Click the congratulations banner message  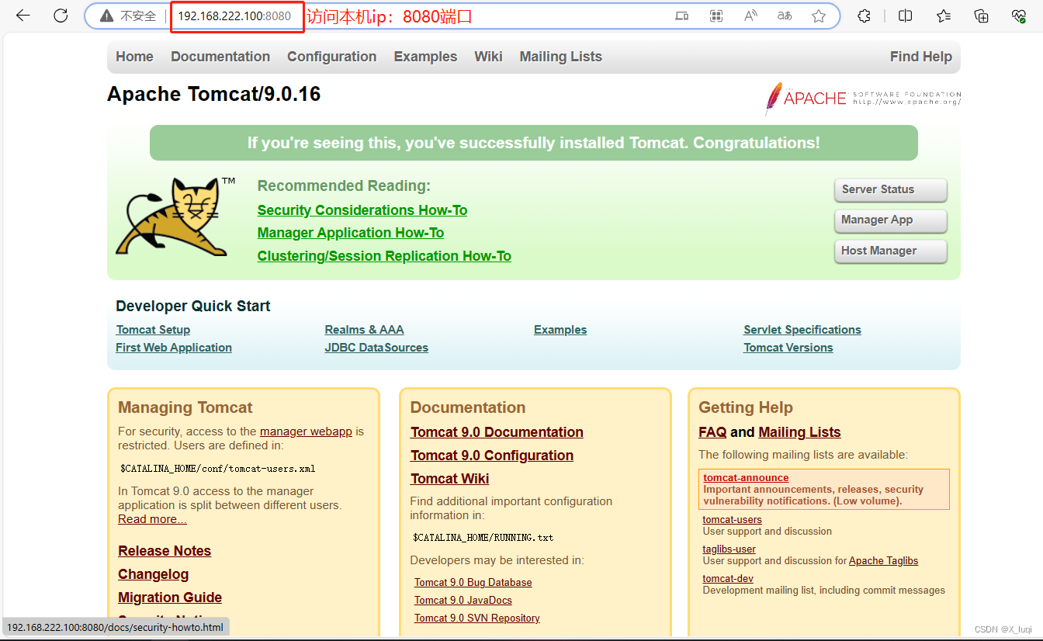point(534,143)
